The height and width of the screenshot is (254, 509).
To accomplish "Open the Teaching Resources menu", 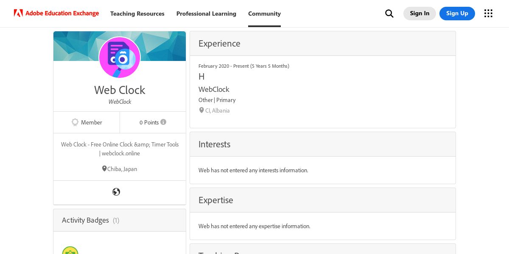I will 137,14.
